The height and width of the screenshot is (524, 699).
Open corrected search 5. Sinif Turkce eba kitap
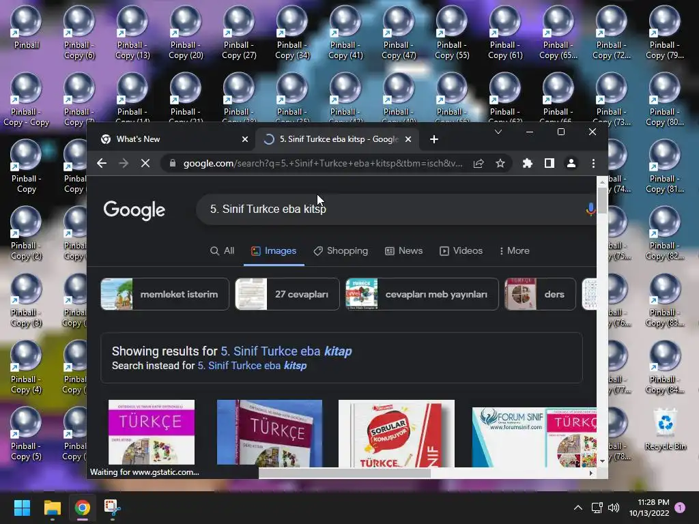coord(286,351)
